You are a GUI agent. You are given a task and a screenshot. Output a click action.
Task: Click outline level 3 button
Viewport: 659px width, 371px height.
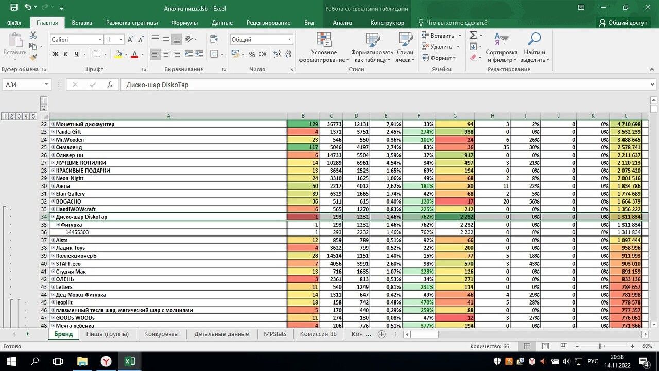[19, 116]
